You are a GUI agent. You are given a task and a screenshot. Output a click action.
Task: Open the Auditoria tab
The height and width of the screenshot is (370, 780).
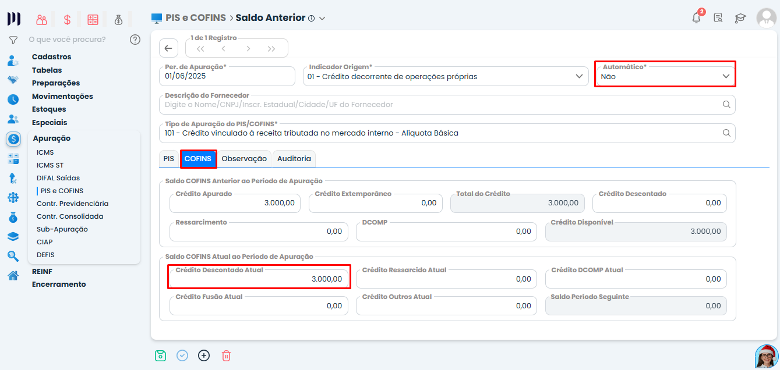(x=294, y=158)
